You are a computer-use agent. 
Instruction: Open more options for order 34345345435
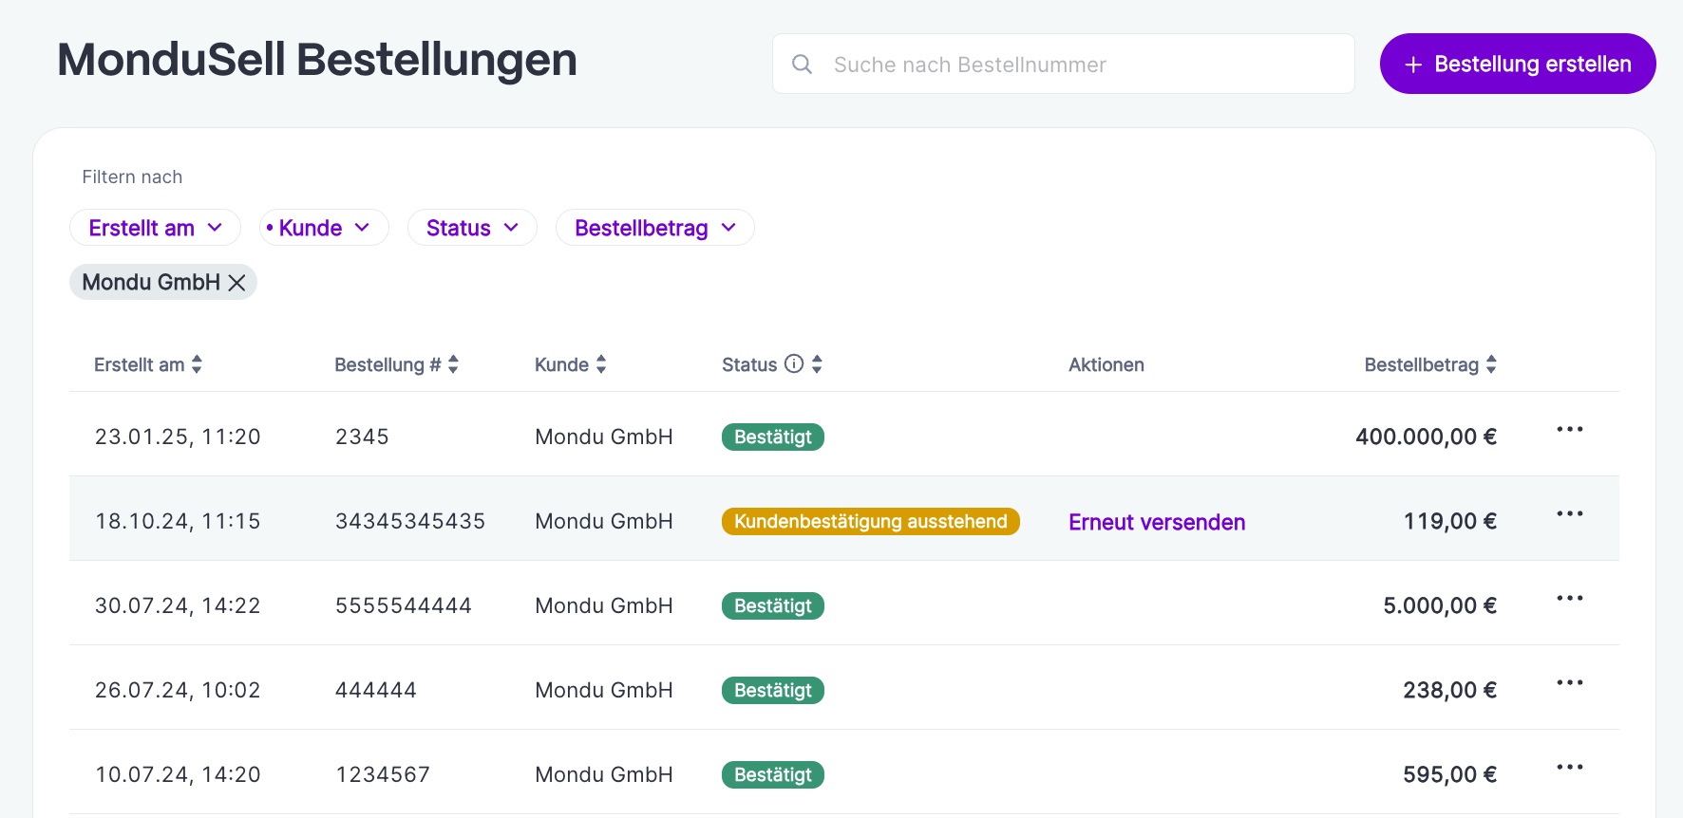1570,514
